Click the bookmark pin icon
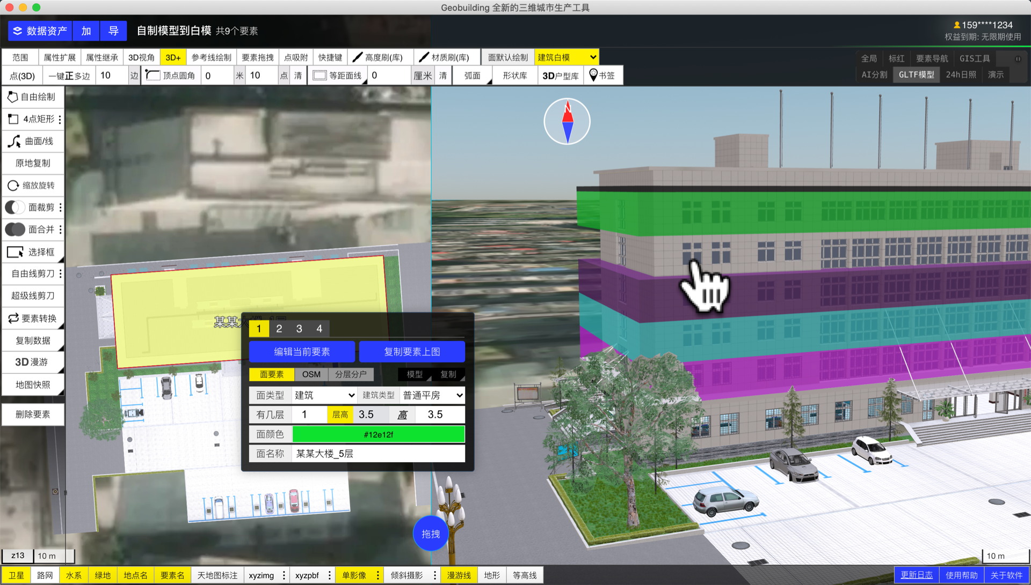 [593, 75]
